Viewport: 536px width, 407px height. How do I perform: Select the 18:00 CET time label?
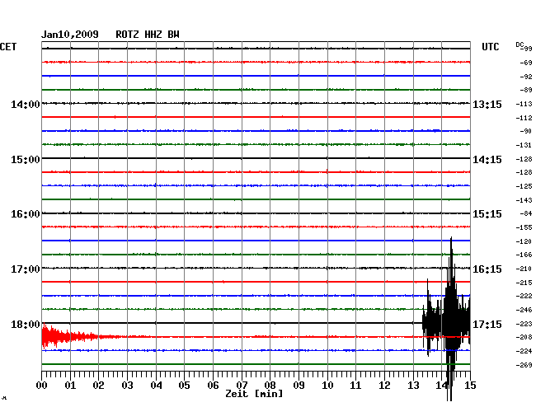click(x=26, y=325)
